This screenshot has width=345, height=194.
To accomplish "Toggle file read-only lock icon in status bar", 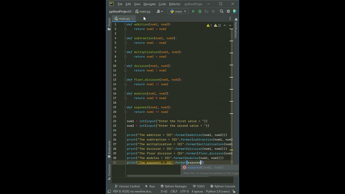I will tap(234, 192).
